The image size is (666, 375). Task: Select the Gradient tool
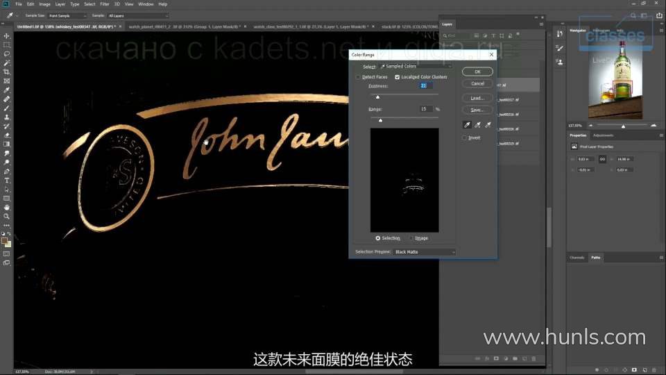pyautogui.click(x=6, y=144)
